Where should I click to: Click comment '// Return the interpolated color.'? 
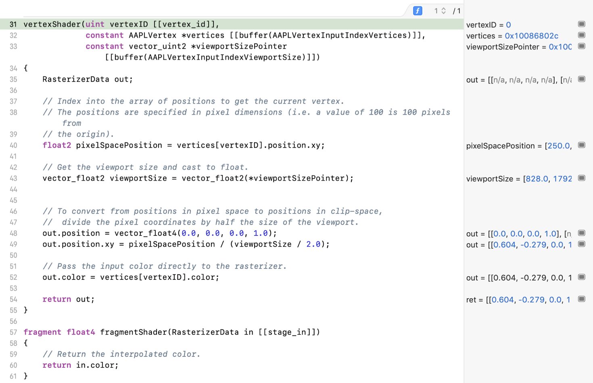click(121, 354)
